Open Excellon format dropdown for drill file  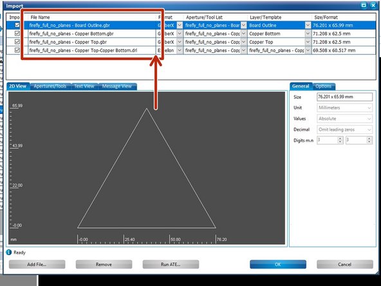click(x=180, y=50)
